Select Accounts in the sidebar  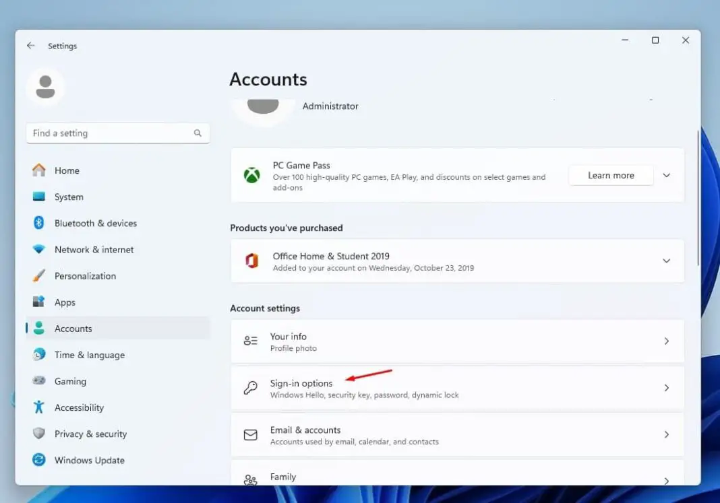(73, 329)
